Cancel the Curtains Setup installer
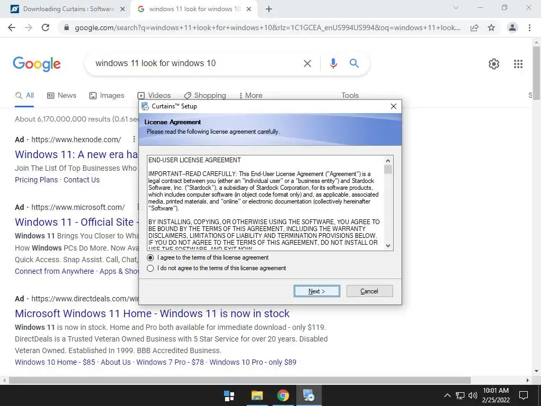 click(369, 291)
